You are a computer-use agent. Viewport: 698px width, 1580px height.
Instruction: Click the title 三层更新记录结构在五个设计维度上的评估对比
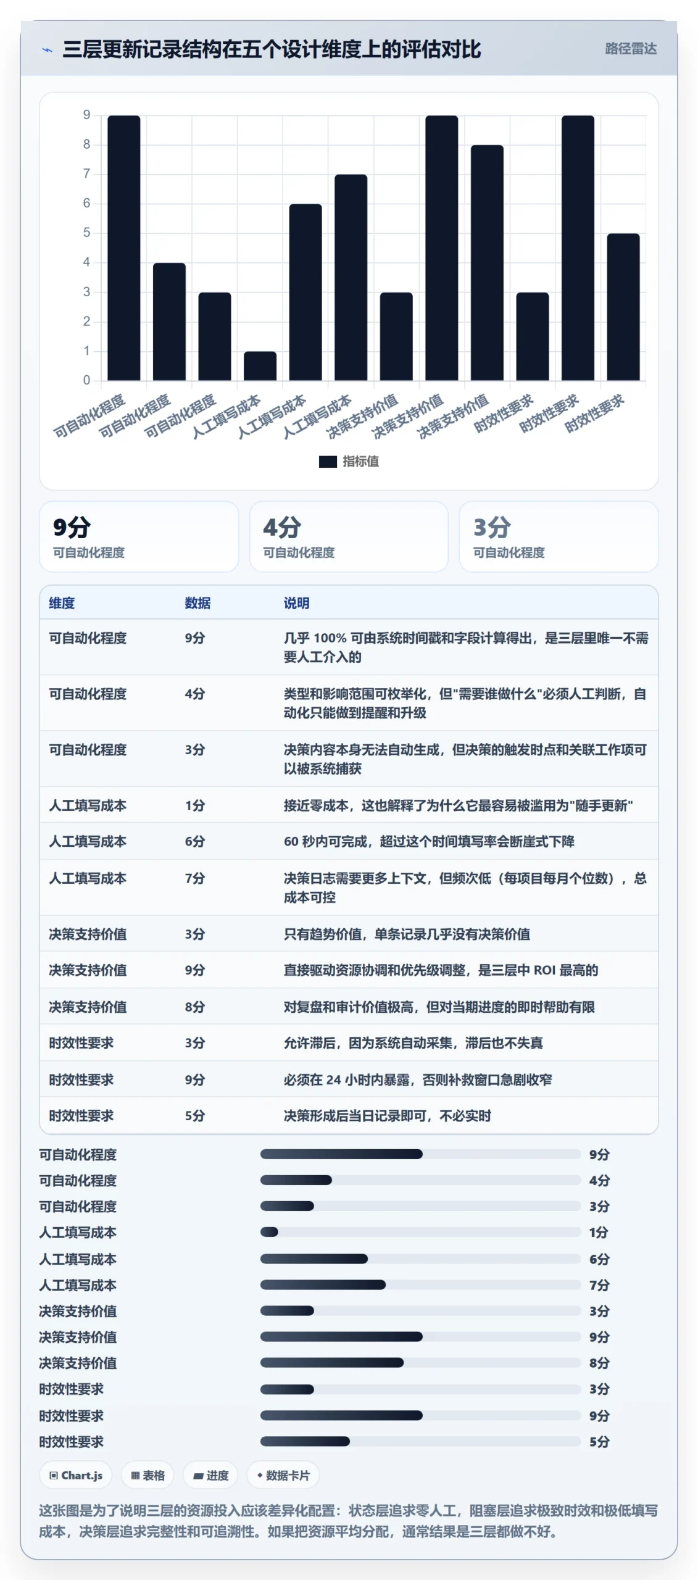[x=272, y=49]
